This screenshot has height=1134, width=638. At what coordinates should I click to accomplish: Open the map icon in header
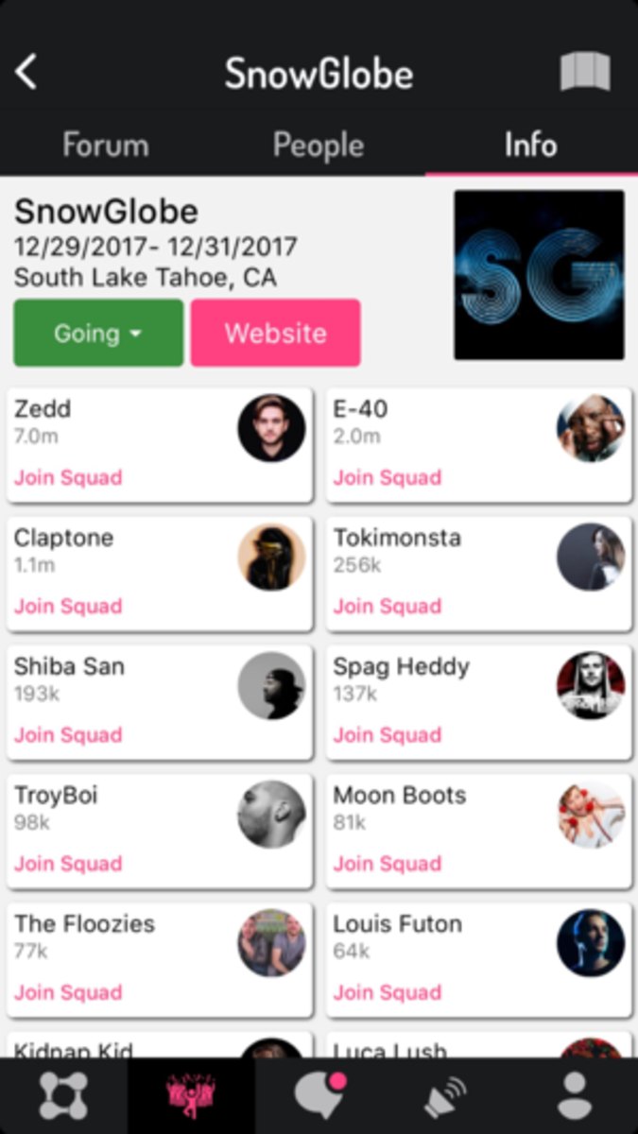click(585, 72)
